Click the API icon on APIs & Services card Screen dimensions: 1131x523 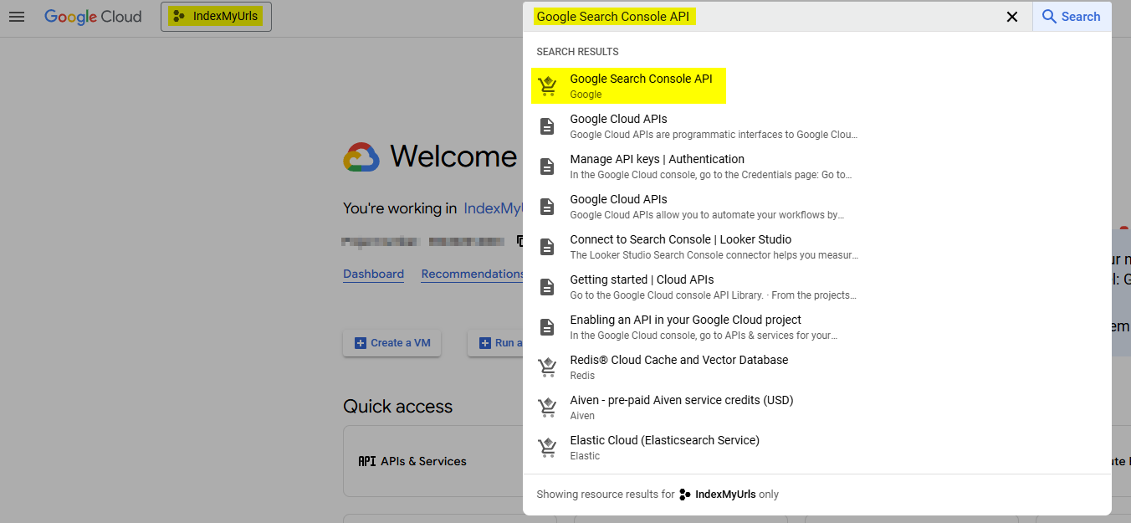[366, 461]
